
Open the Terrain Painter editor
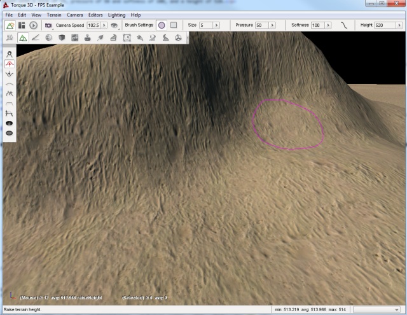coord(36,38)
